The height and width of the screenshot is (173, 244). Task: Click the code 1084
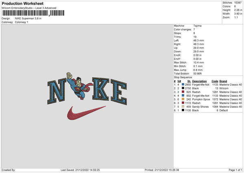215,106
